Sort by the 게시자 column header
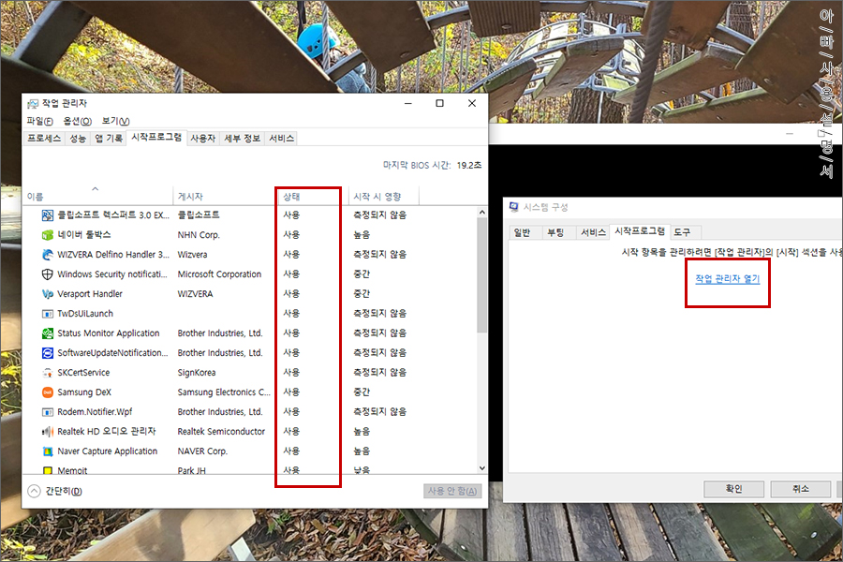The height and width of the screenshot is (562, 843). click(226, 197)
